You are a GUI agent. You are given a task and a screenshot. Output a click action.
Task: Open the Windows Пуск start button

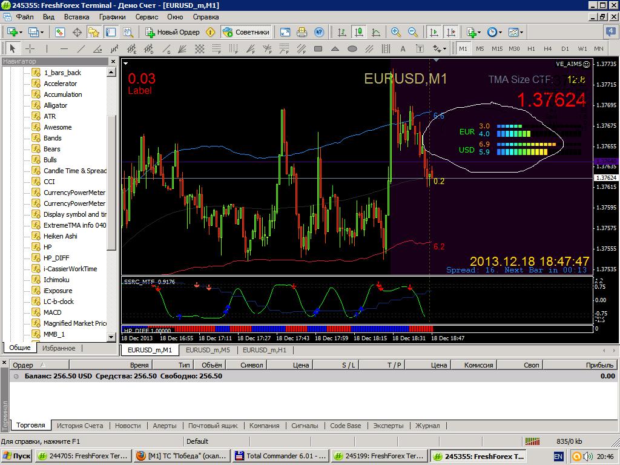16,456
